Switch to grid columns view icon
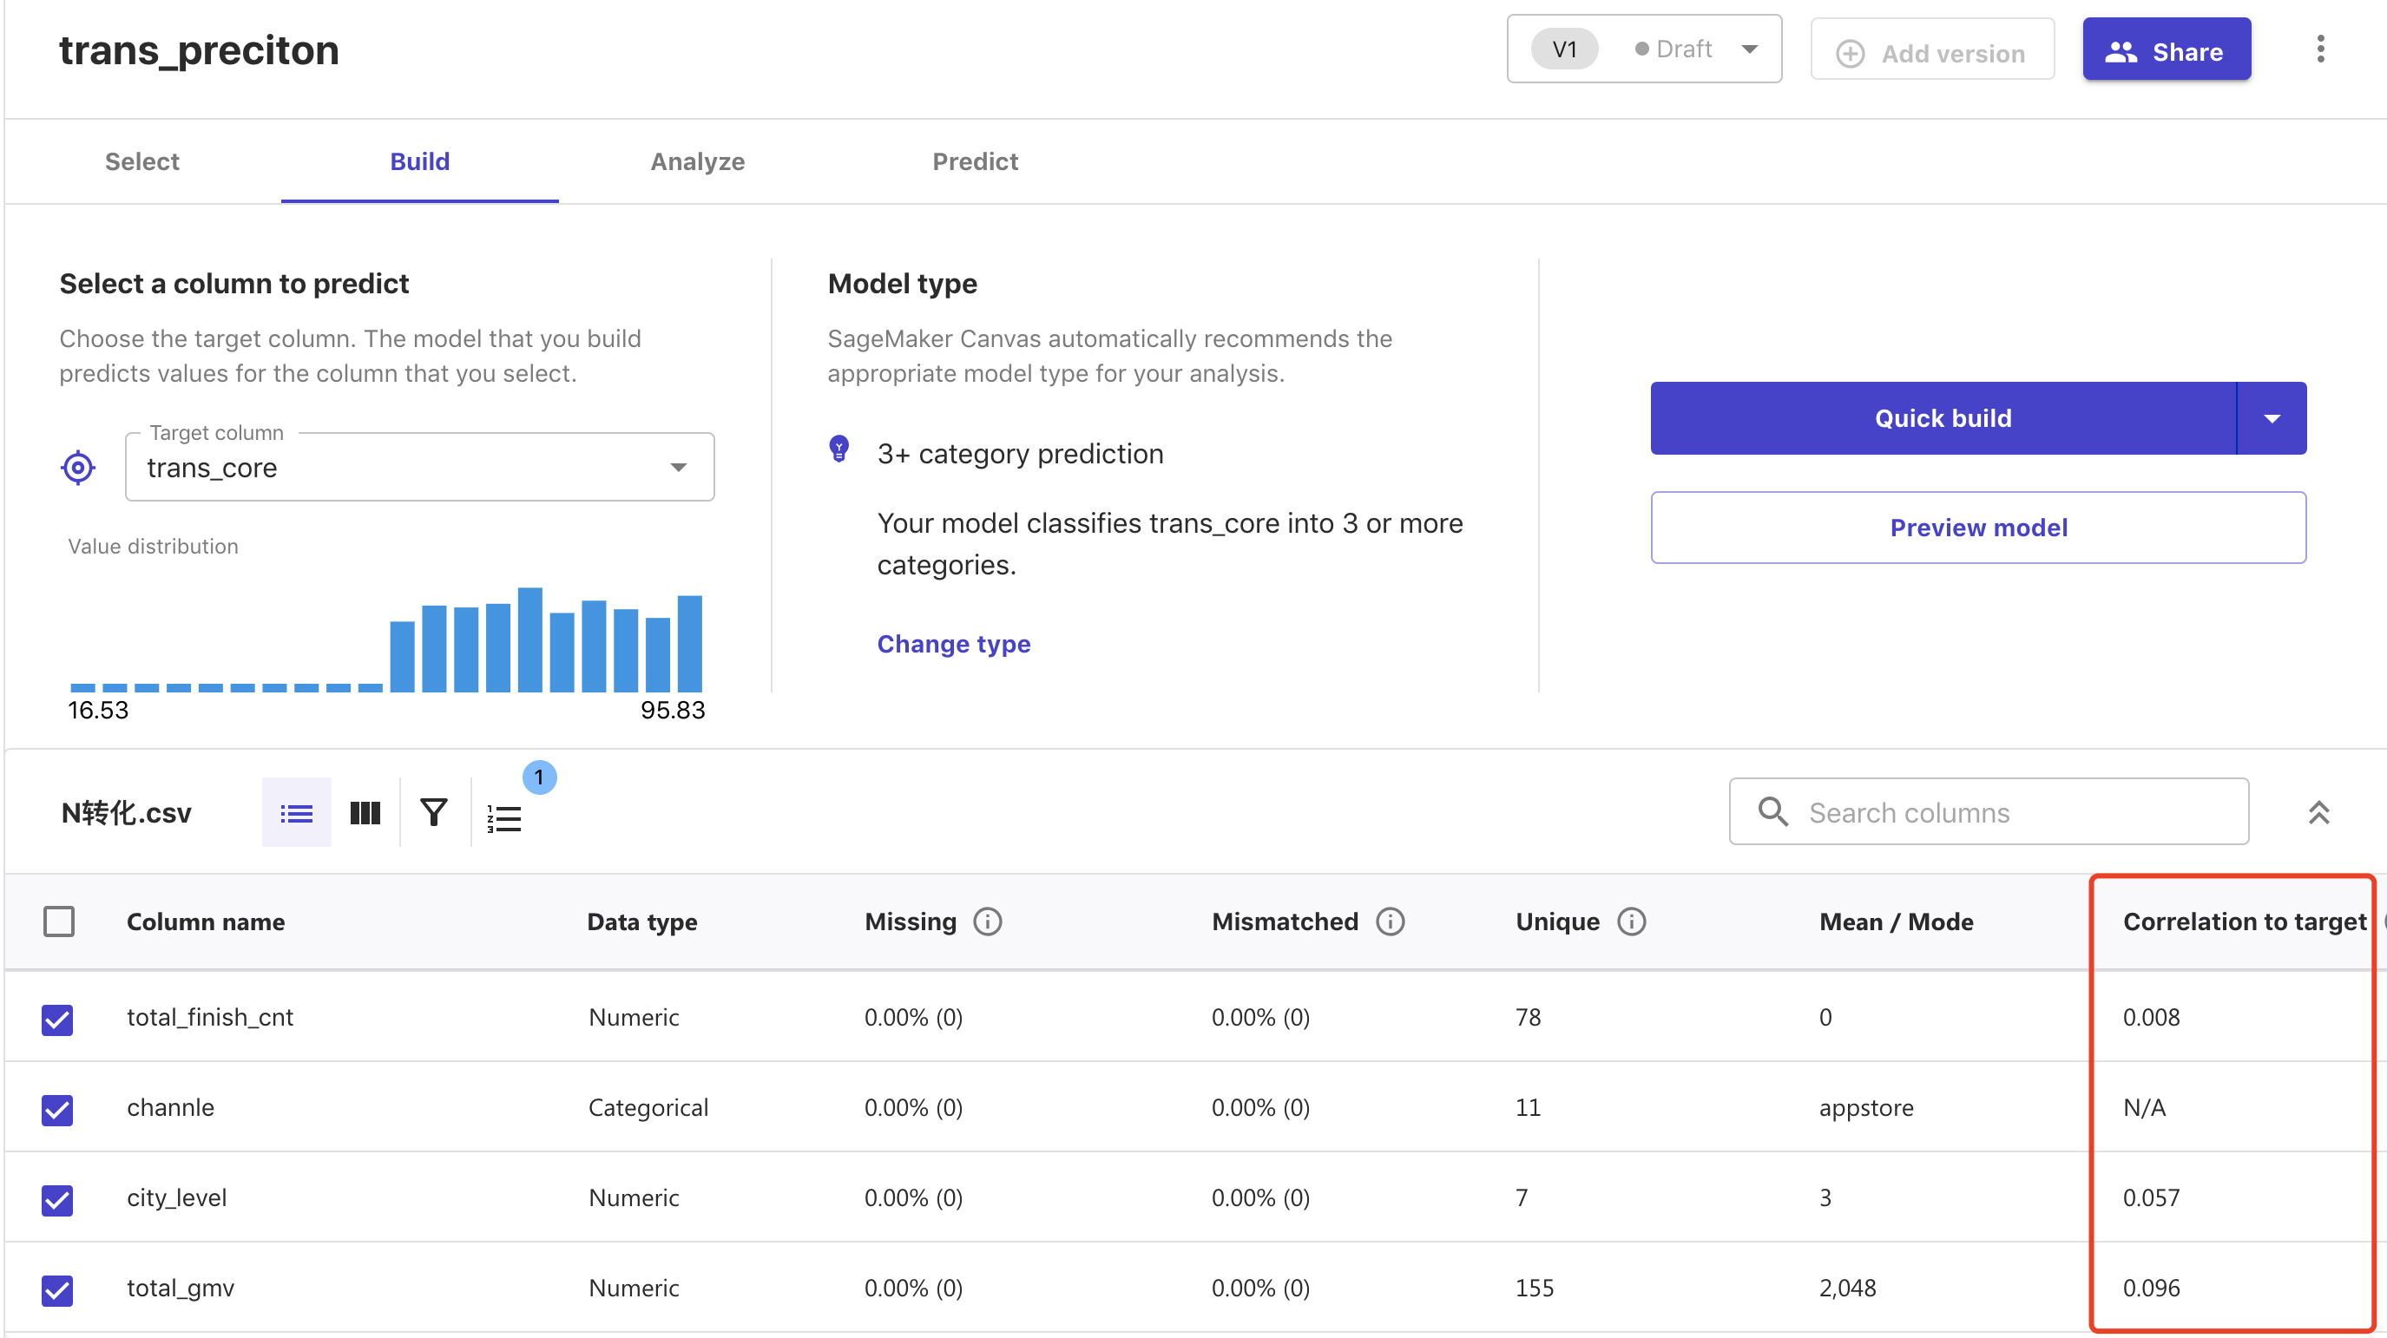2387x1338 pixels. pyautogui.click(x=365, y=813)
